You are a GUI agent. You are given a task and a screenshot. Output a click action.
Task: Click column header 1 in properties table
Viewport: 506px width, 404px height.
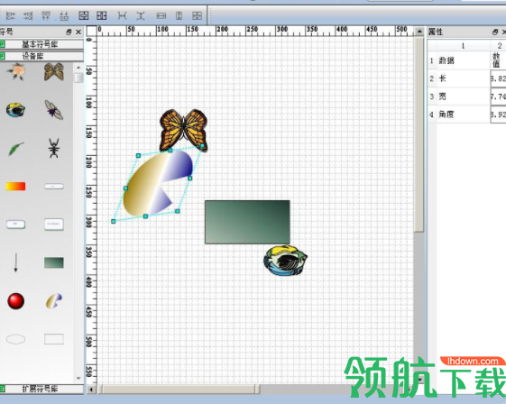click(463, 45)
